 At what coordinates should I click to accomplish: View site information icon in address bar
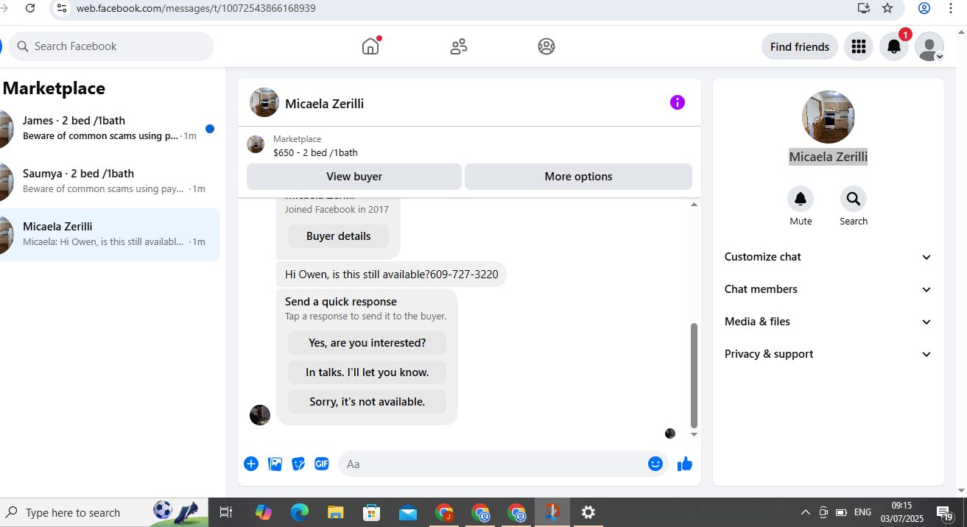[x=62, y=8]
